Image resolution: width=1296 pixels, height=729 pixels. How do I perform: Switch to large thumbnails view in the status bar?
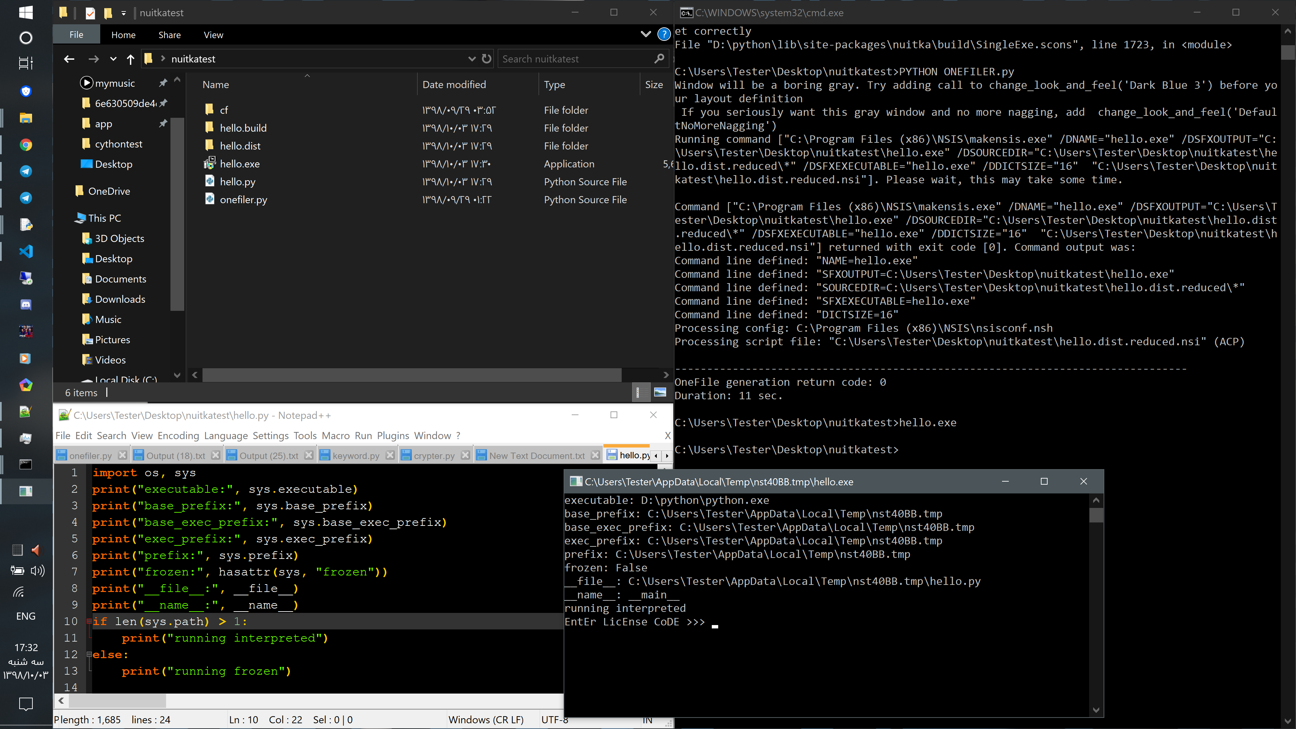click(x=660, y=392)
